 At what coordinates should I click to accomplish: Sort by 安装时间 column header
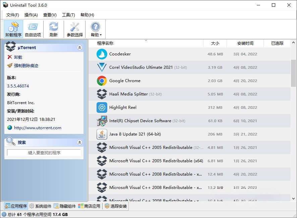coord(245,43)
